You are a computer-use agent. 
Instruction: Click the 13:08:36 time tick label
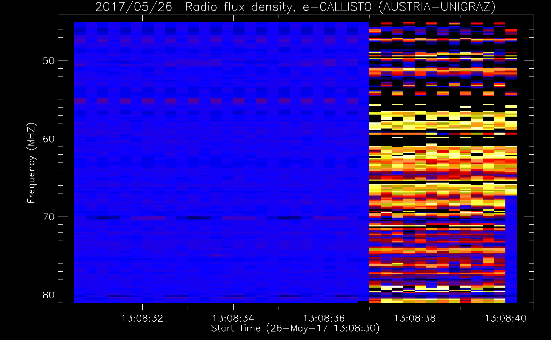(x=324, y=319)
